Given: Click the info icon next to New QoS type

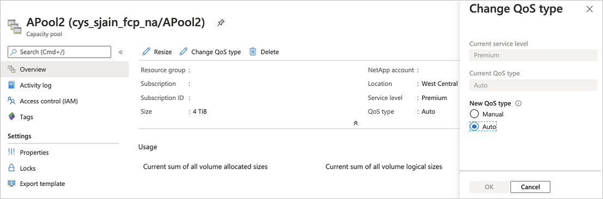Looking at the screenshot, I should 518,103.
